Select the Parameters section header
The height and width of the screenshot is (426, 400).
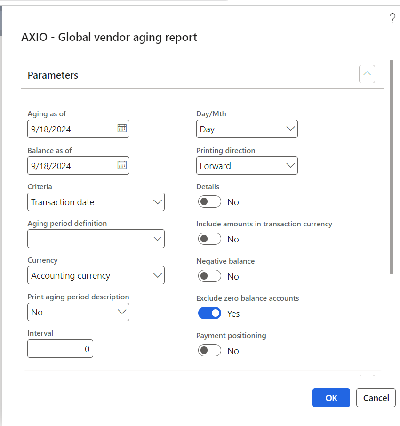pos(53,75)
